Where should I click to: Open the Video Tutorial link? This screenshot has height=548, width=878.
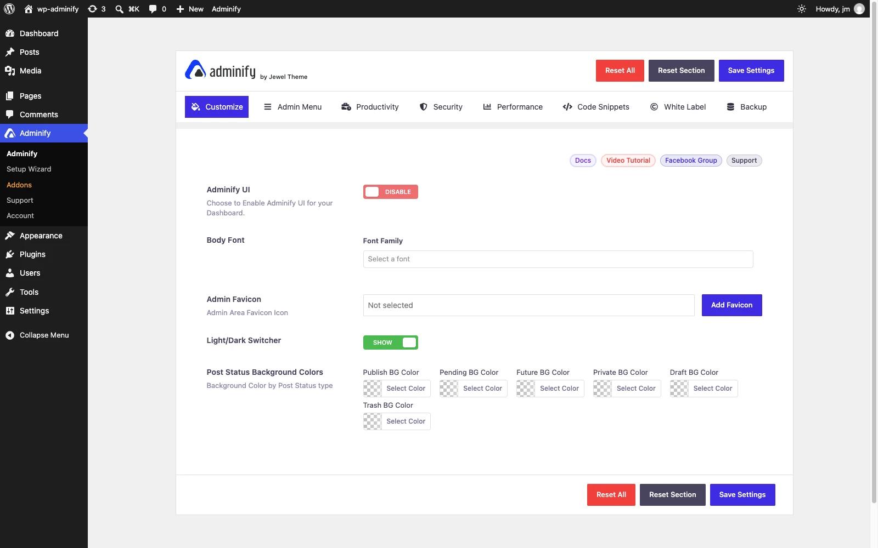click(x=628, y=161)
